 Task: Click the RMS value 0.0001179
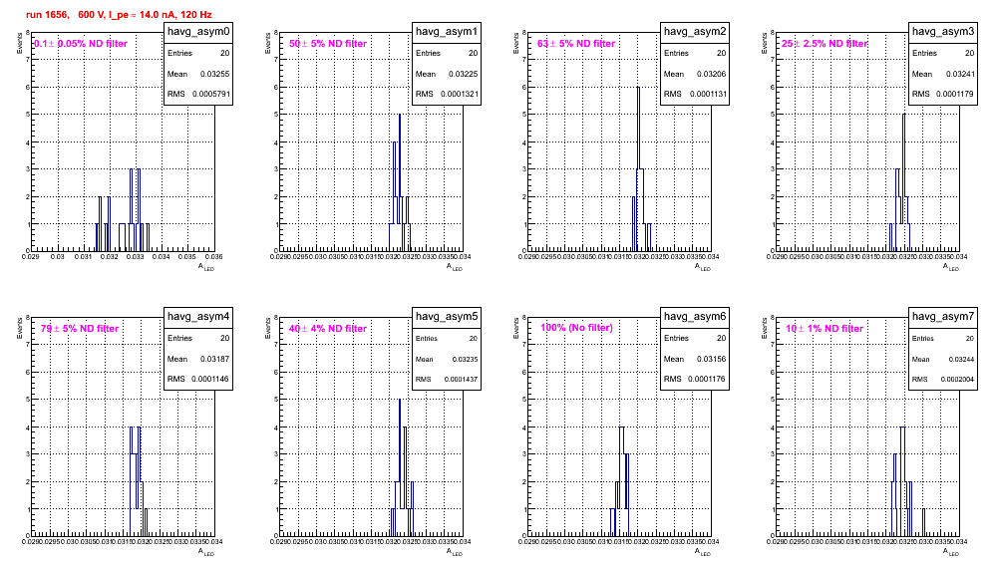click(956, 95)
